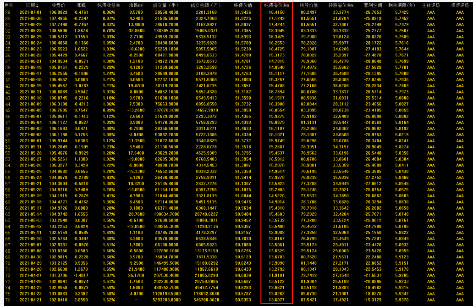
Task: Click pure bond premium 16.5912 on 2021-05-27
Action: [277, 159]
